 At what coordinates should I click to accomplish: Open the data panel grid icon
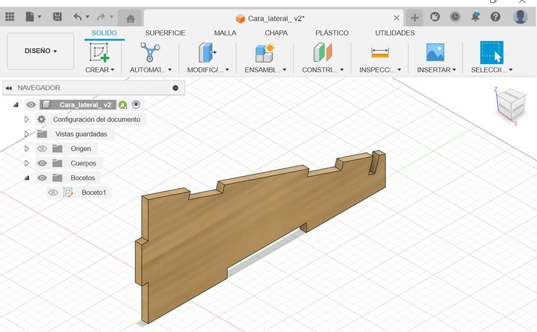(x=10, y=17)
